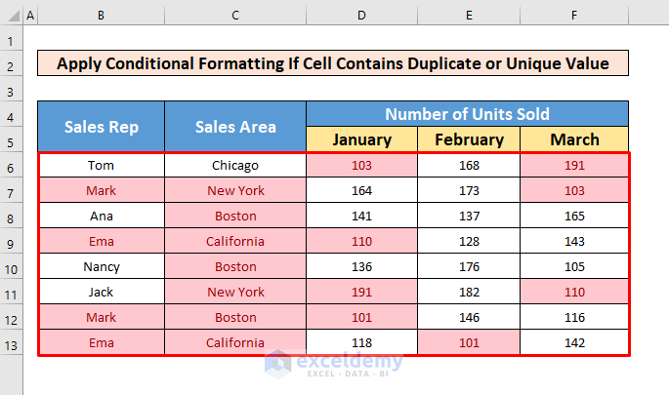Click the January column heading cell
669x395 pixels.
pyautogui.click(x=361, y=139)
